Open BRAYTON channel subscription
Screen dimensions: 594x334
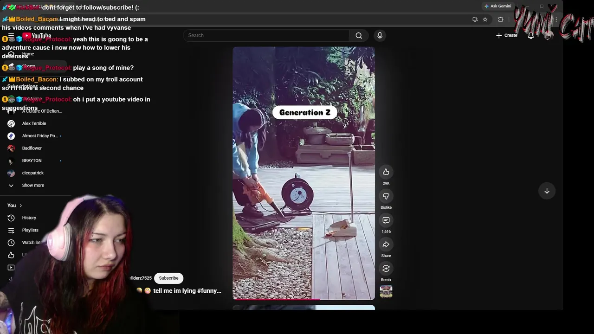tap(32, 161)
